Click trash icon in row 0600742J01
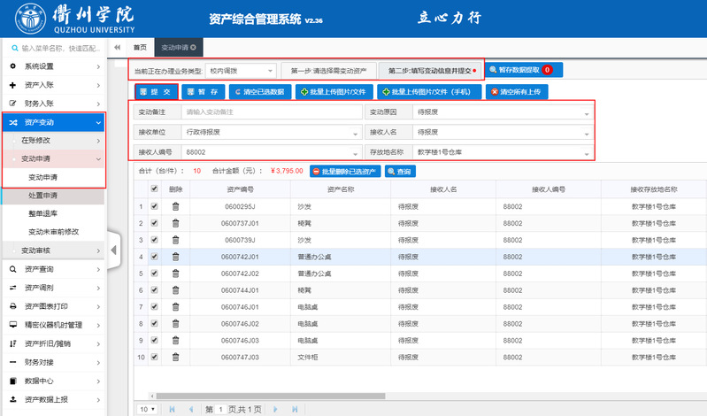This screenshot has width=707, height=416. point(175,257)
